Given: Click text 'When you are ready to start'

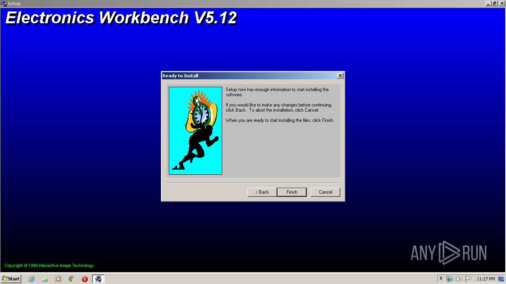Looking at the screenshot, I should (x=280, y=120).
